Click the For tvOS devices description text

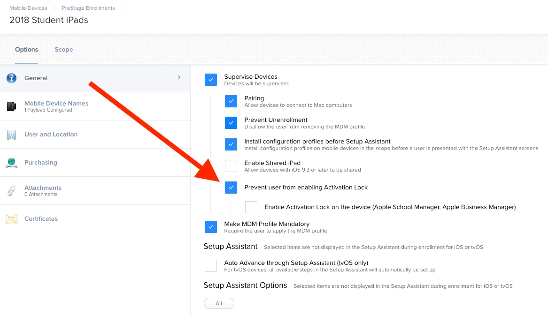click(330, 270)
